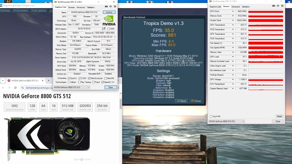Switch to Advanced tab in left GPU-Z window
Image resolution: width=292 pixels, height=164 pixels.
click(x=81, y=7)
